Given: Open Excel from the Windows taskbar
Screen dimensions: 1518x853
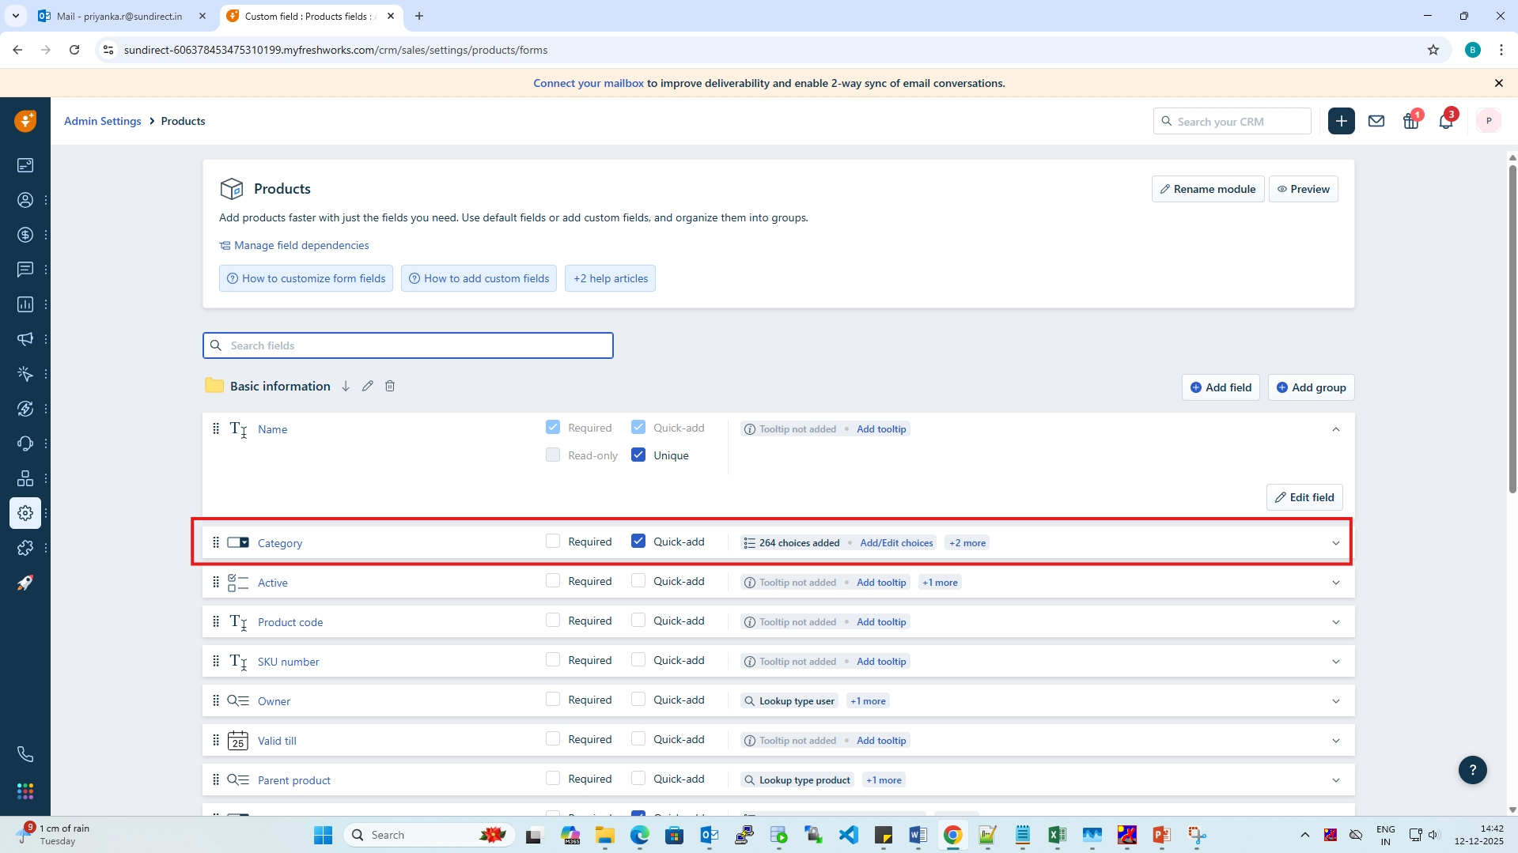Looking at the screenshot, I should click(x=1057, y=835).
